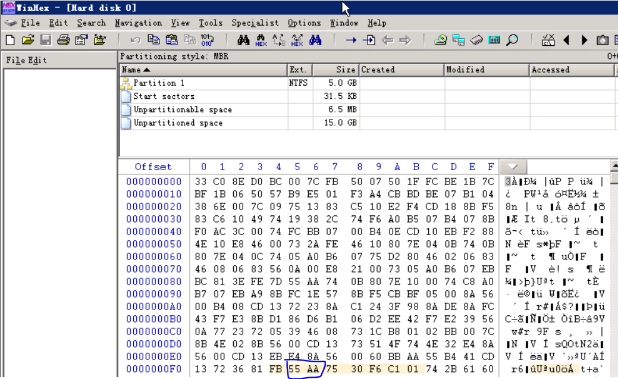
Task: Click the Print icon
Action: pyautogui.click(x=64, y=40)
